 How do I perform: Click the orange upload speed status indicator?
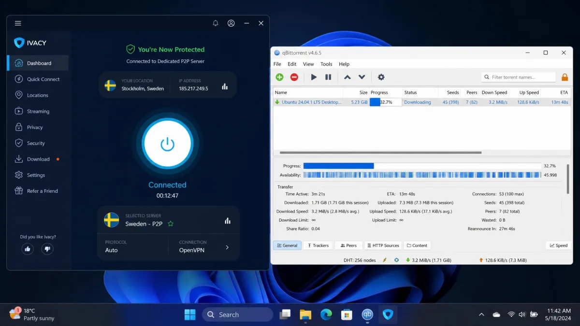point(503,260)
